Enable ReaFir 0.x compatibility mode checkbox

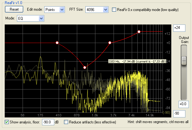pos(114,10)
